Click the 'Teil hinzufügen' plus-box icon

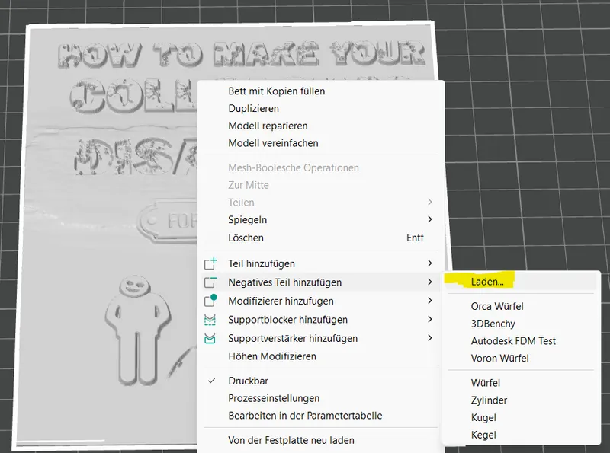pos(211,264)
